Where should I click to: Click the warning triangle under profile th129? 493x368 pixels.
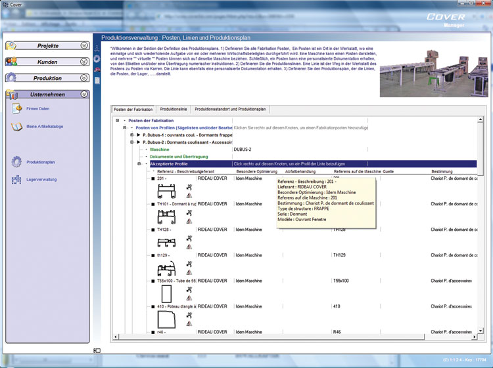coord(189,273)
